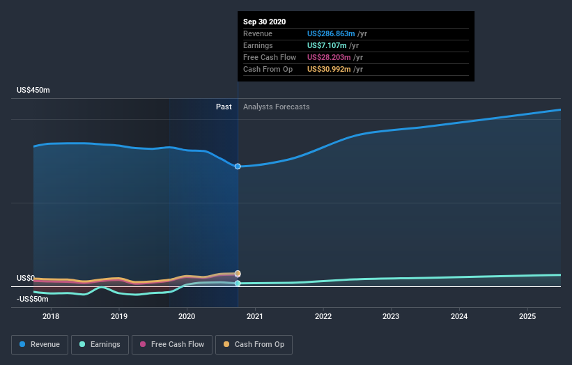
Task: Click the Earnings row label in tooltip
Action: point(258,45)
